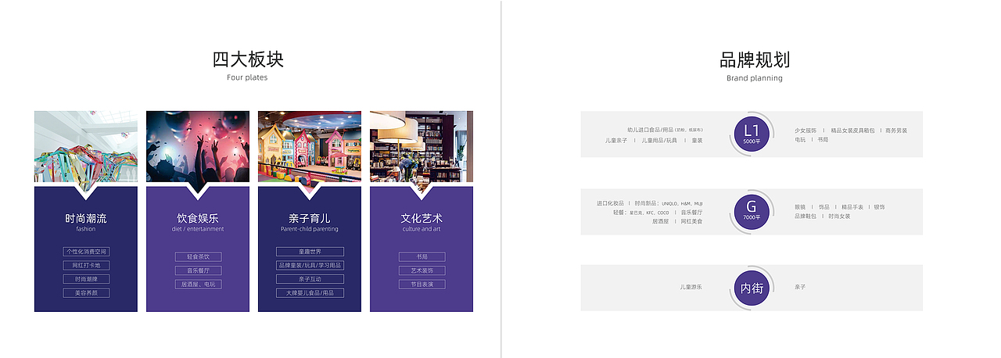Select the 个性化消费空间 tag
1001x358 pixels.
[x=86, y=252]
